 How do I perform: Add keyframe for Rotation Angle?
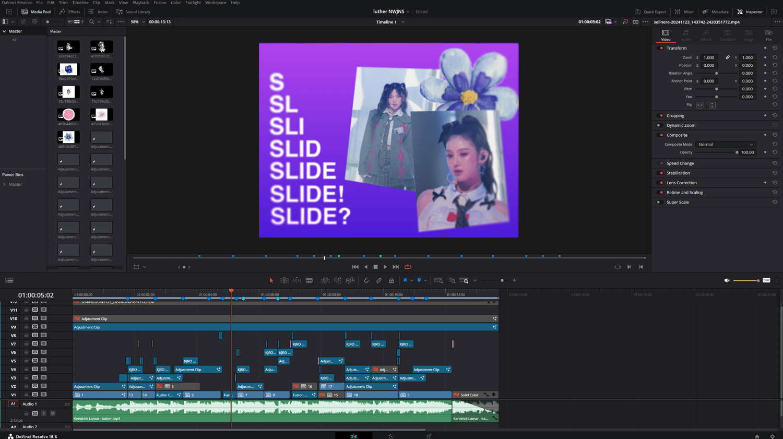coord(765,73)
